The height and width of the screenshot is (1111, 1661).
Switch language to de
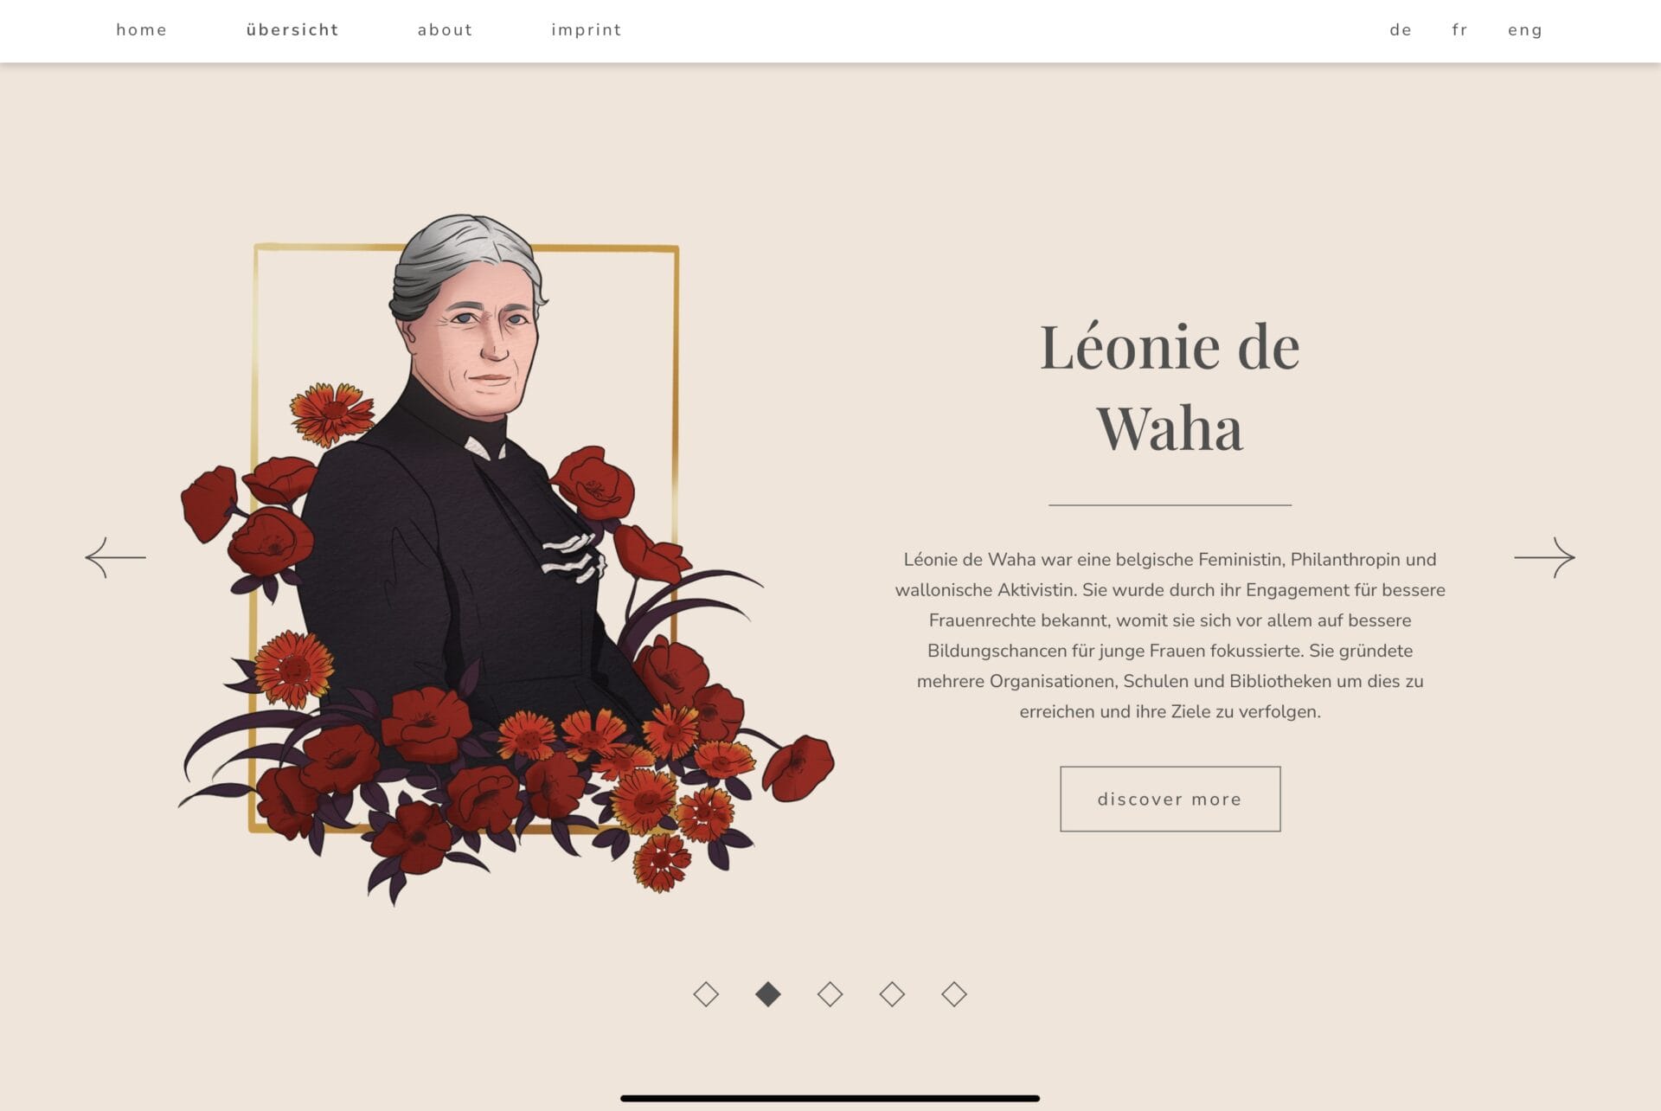1401,30
